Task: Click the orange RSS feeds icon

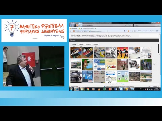Action: coord(129,31)
